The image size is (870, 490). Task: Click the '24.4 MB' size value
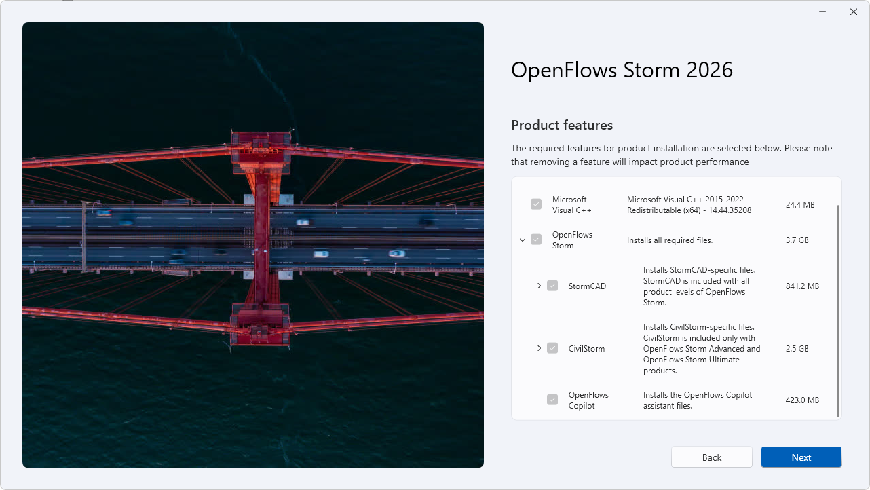[800, 204]
